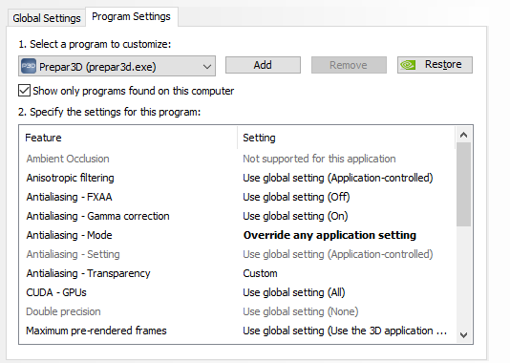Open FXAA setting 'Use global setting (Off)'
The image size is (510, 363).
tap(296, 197)
